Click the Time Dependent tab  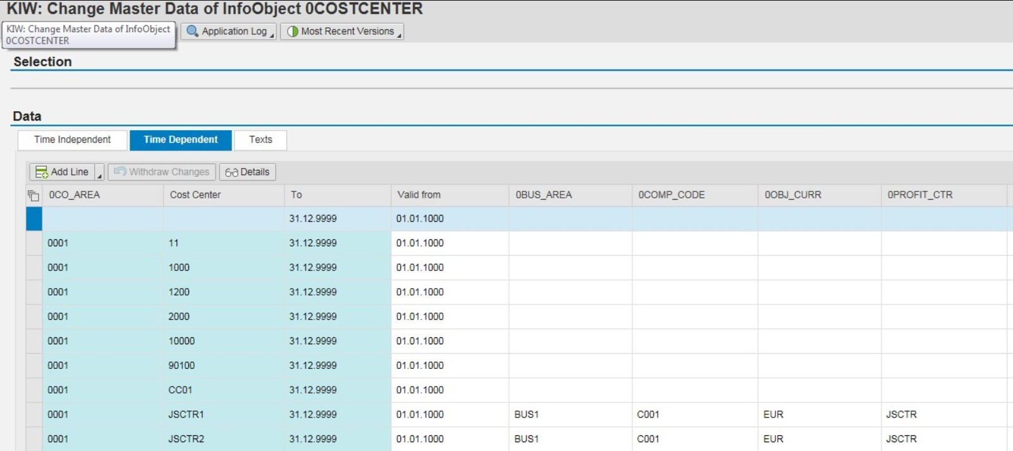pos(180,140)
